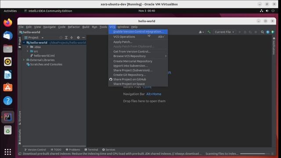The width and height of the screenshot is (281, 158).
Task: Open VCS Operations popup entry
Action: [138, 37]
